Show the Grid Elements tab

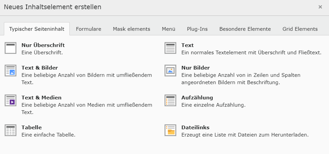(x=300, y=29)
